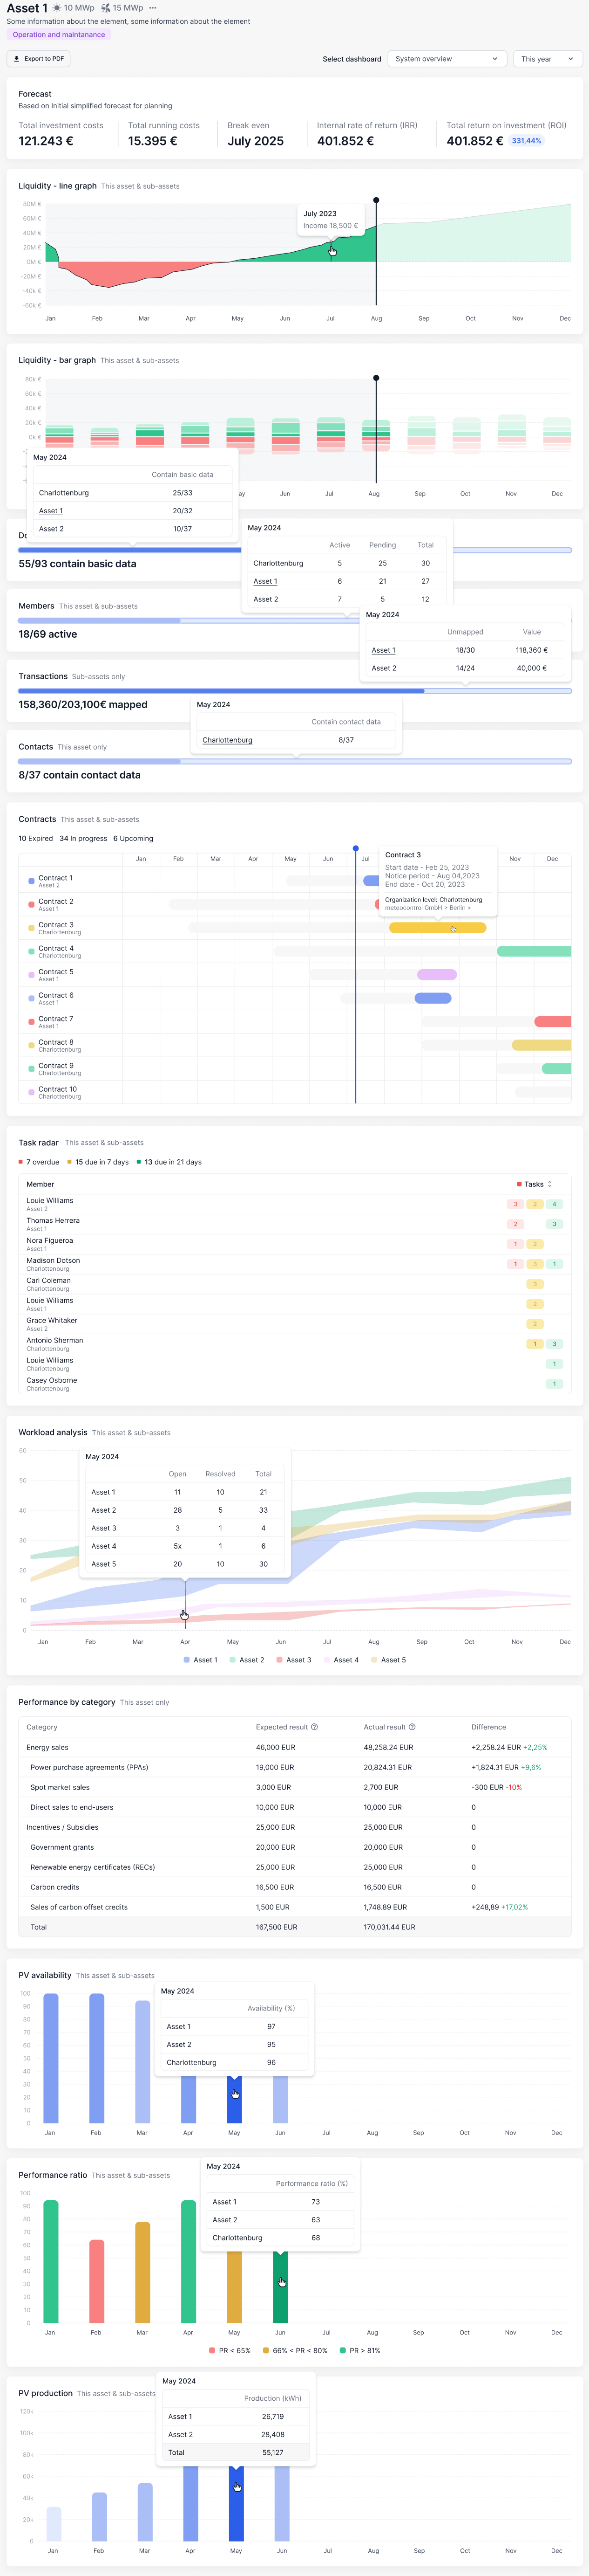Click the Incentives / Subsidies category row

pyautogui.click(x=294, y=1827)
